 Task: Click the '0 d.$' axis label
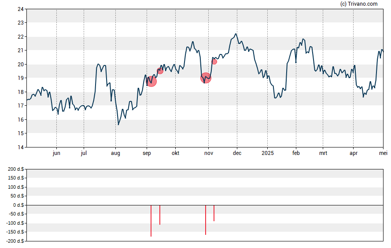pyautogui.click(x=18, y=205)
